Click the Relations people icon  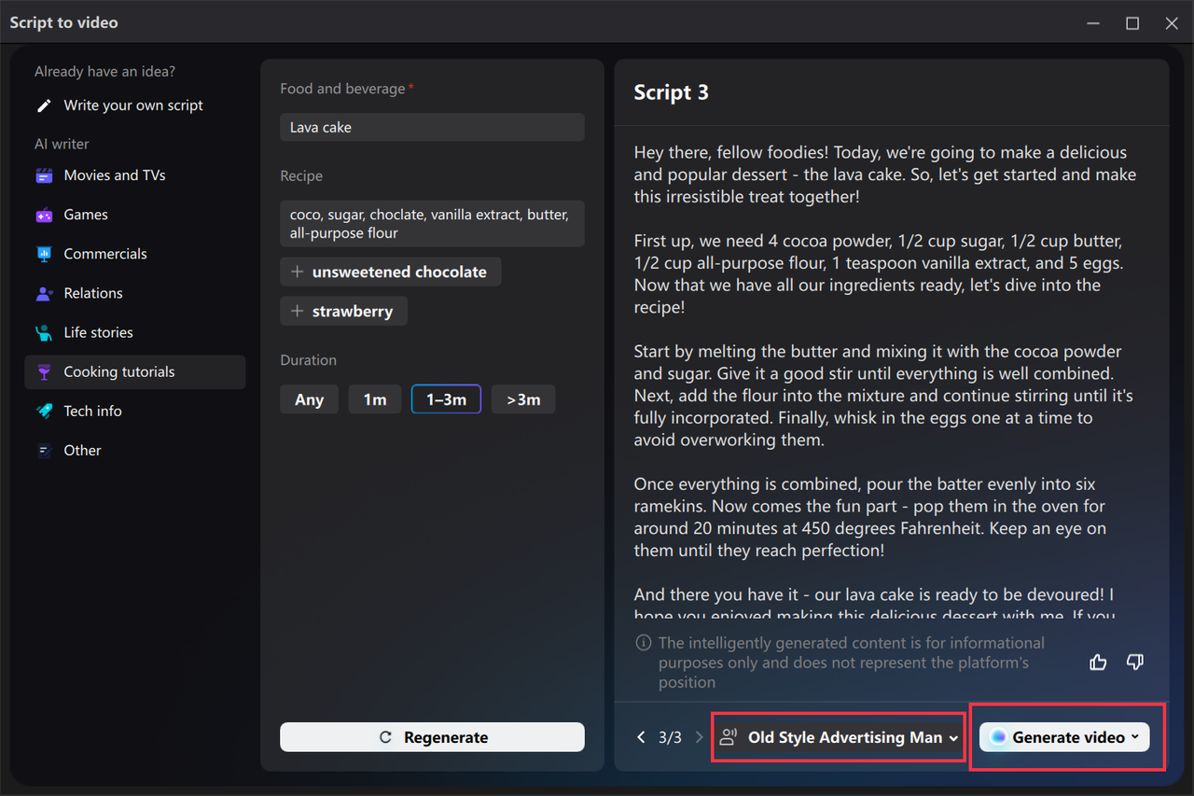tap(43, 292)
